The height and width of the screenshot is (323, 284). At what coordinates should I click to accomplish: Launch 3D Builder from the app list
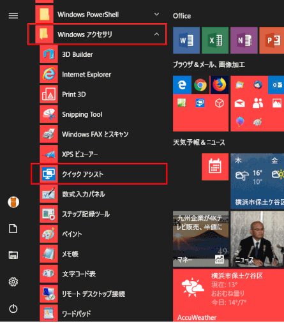[103, 54]
